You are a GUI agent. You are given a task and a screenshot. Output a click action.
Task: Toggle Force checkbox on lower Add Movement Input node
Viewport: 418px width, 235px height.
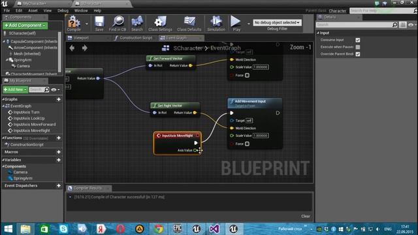click(x=247, y=144)
